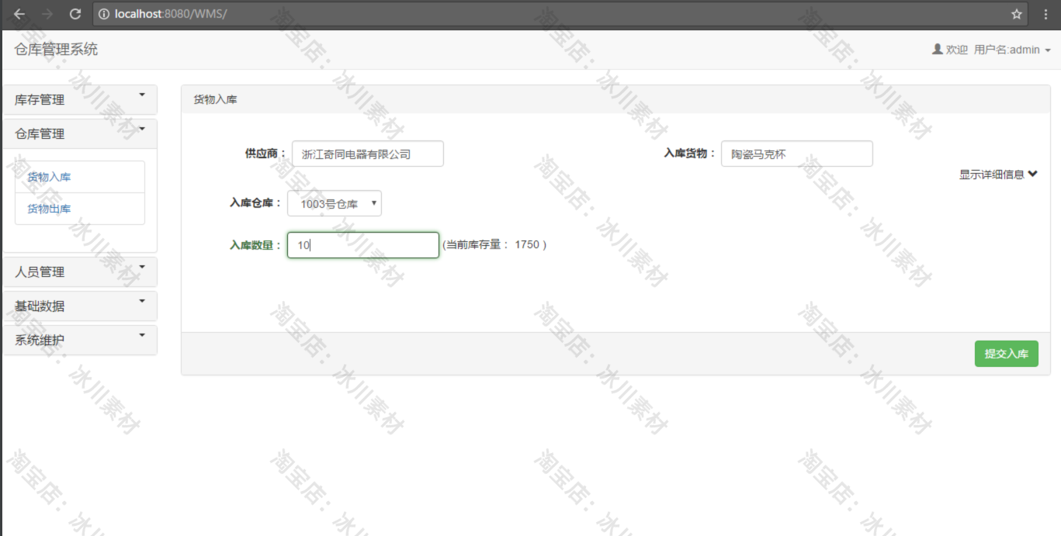Click the address bar URL localhost:8080/WMS/
Screen dimensions: 1061x536
(x=171, y=14)
